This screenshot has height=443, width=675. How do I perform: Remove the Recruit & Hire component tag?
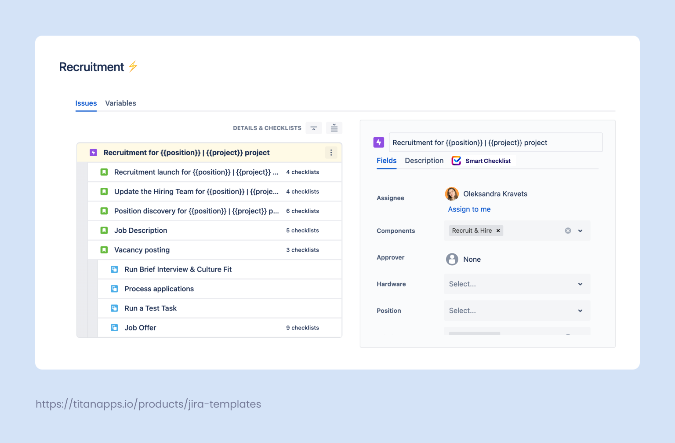pos(498,231)
